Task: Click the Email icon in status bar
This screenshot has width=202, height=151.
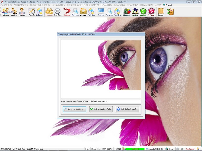Action: click(167, 149)
